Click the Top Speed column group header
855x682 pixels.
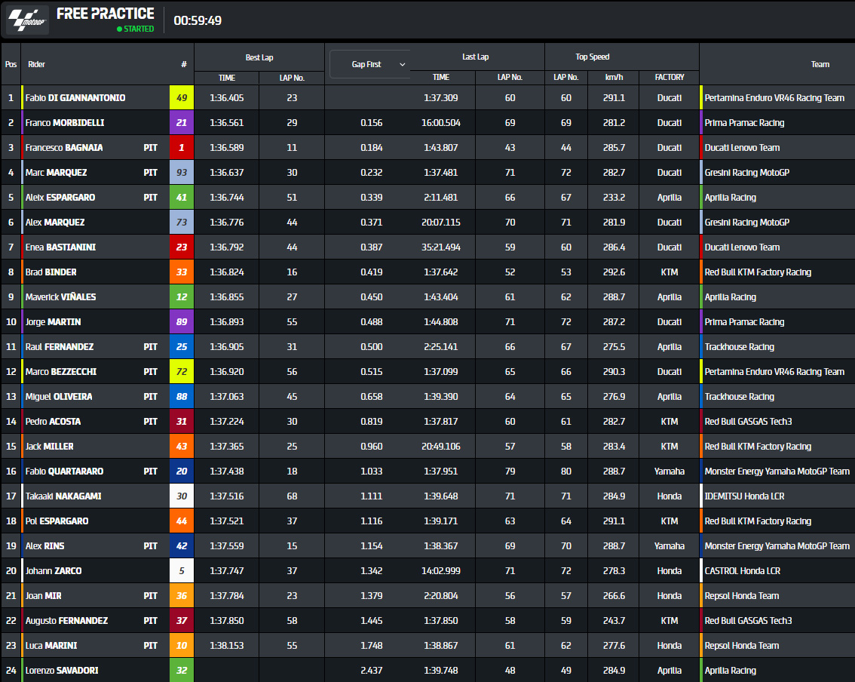(x=592, y=57)
